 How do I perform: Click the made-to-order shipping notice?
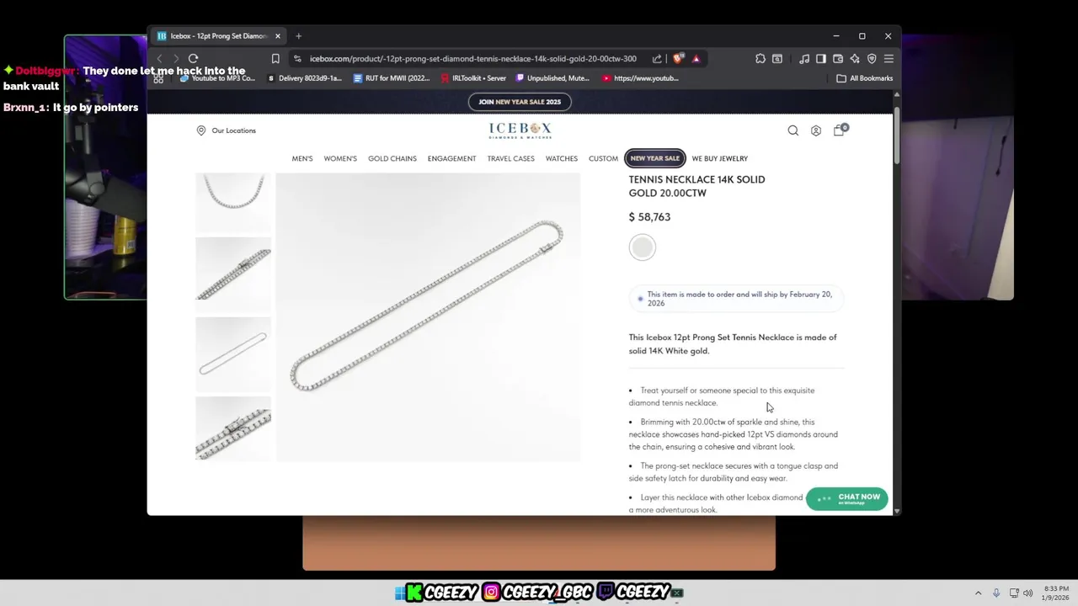(x=737, y=299)
